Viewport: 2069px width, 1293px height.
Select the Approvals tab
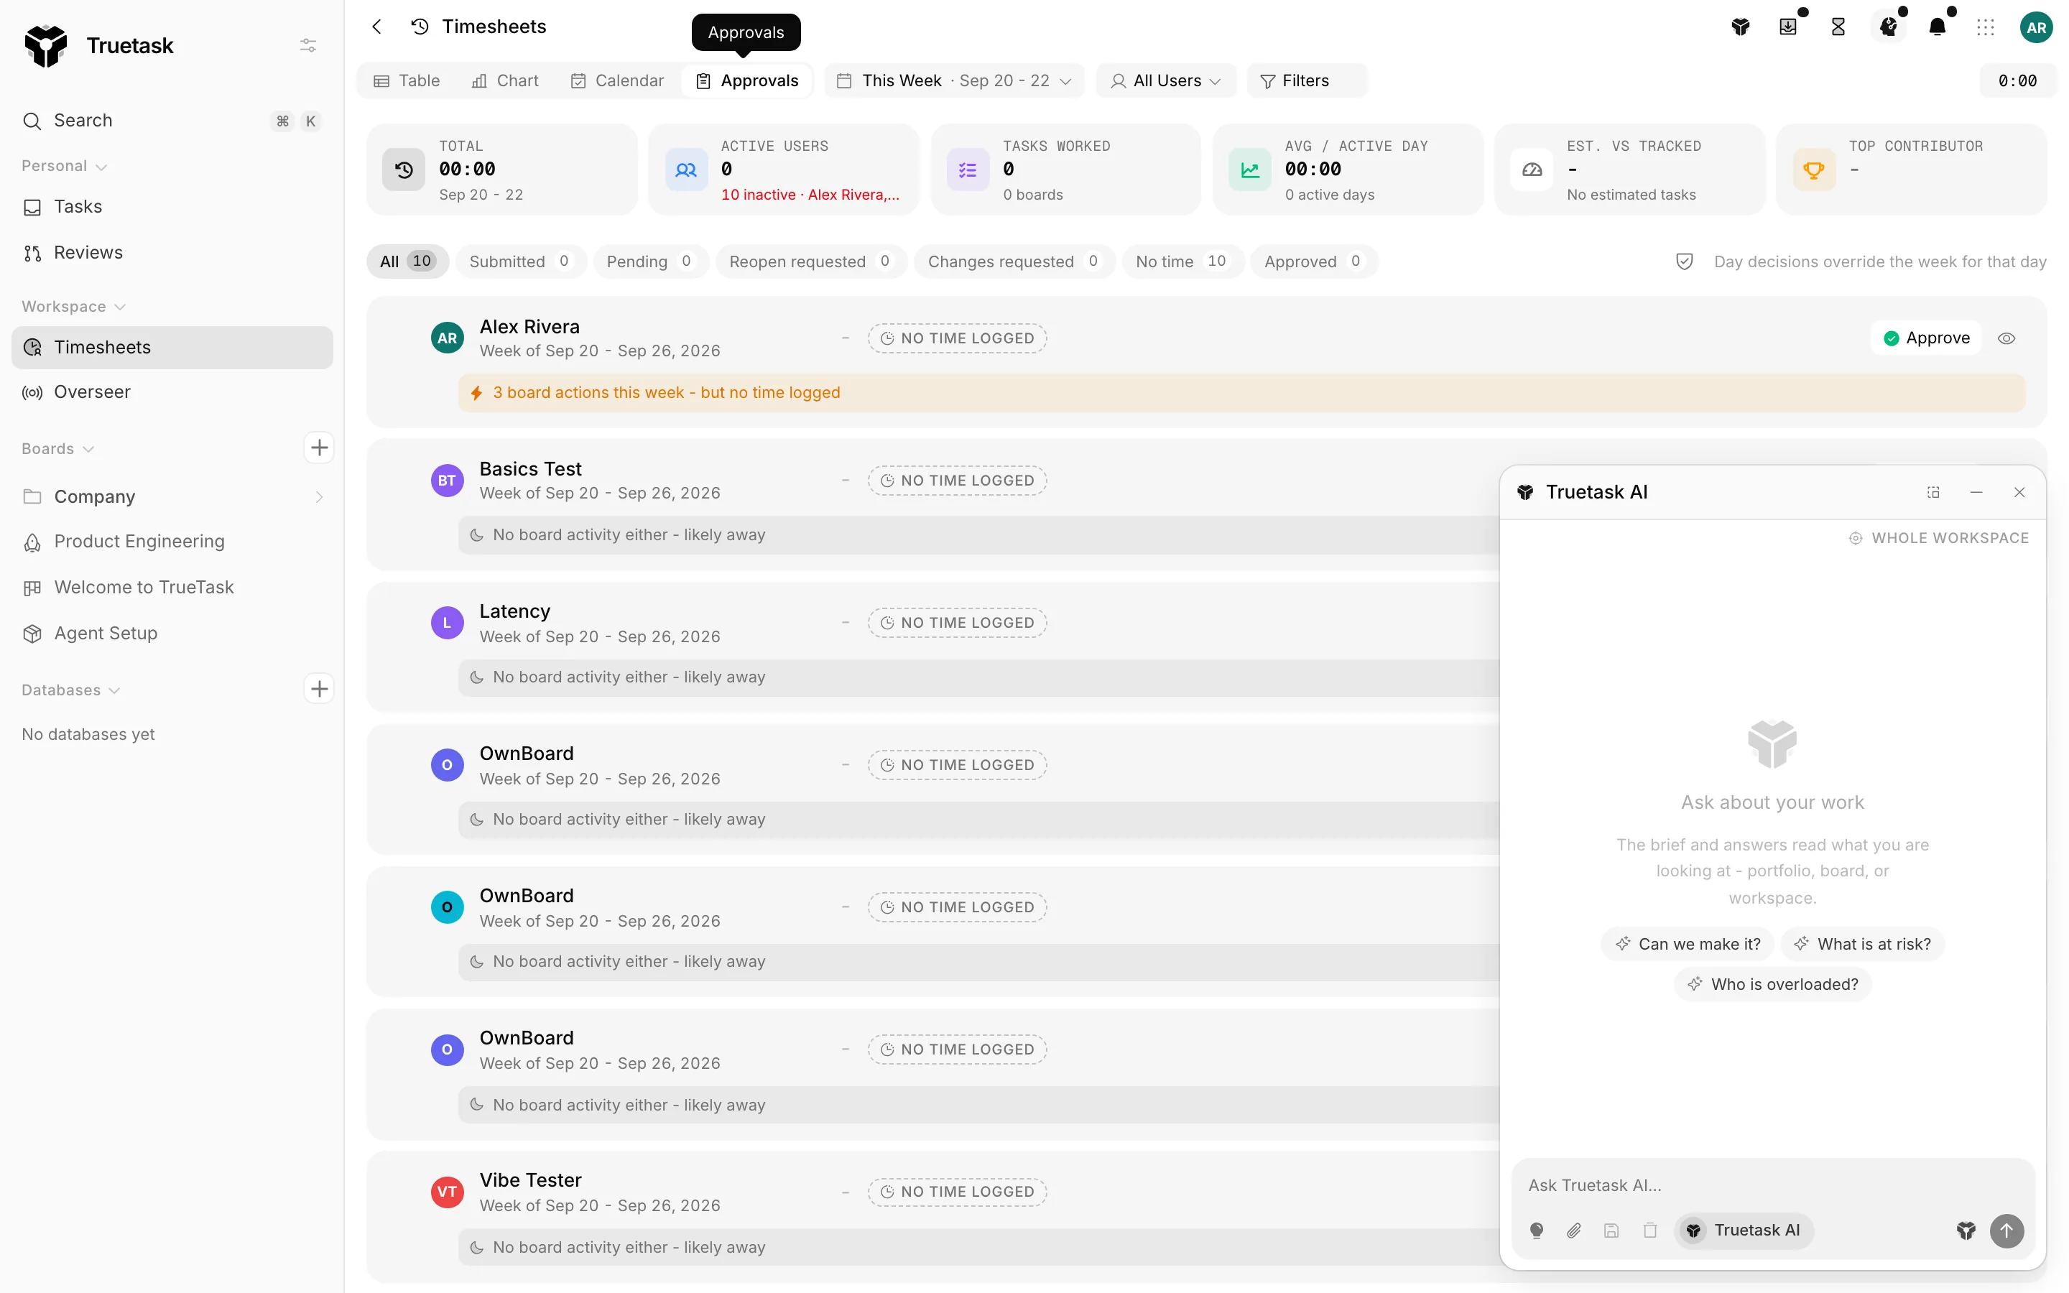(747, 80)
